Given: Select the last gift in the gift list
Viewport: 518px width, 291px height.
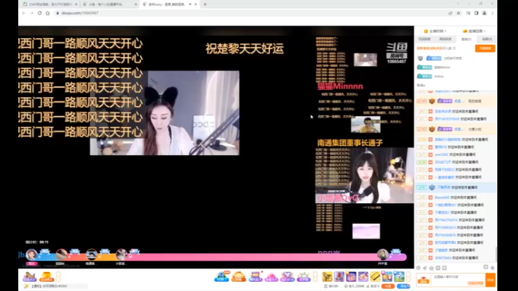Looking at the screenshot, I should point(399,277).
